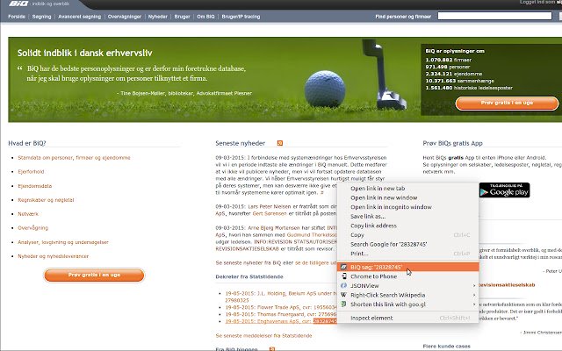Click the Chrome to Phone icon
This screenshot has width=562, height=351.
(x=343, y=276)
